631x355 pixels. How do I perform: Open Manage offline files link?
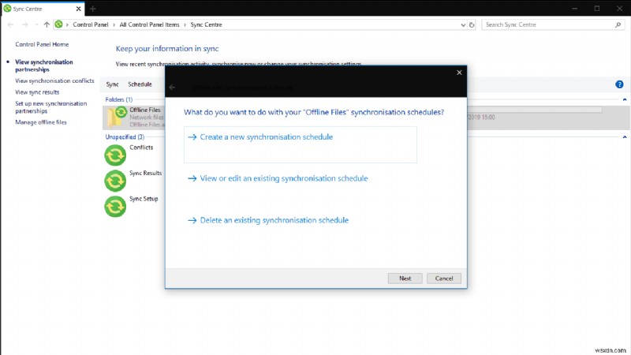(x=41, y=122)
